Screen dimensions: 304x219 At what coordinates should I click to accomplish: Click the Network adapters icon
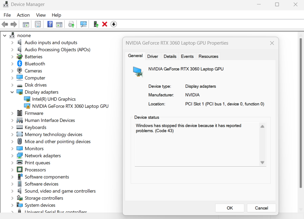tap(19, 156)
